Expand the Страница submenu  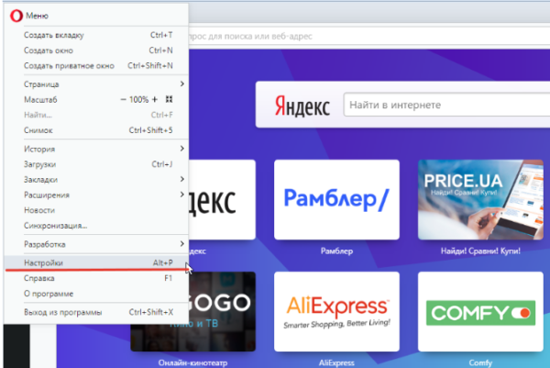click(x=96, y=84)
